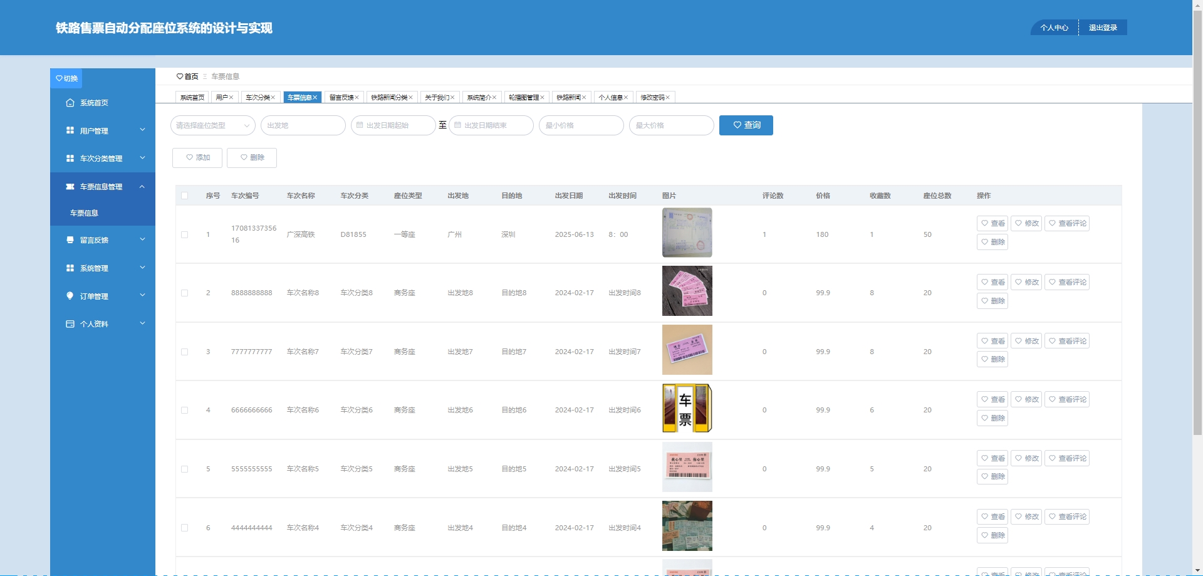Close the 车次分类 tab with its X
The image size is (1203, 576).
[x=273, y=98]
